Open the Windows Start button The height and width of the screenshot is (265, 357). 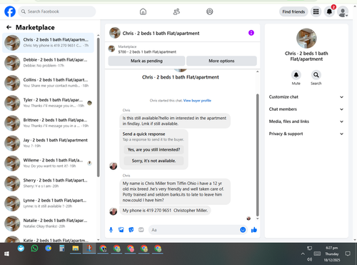pyautogui.click(x=6, y=254)
